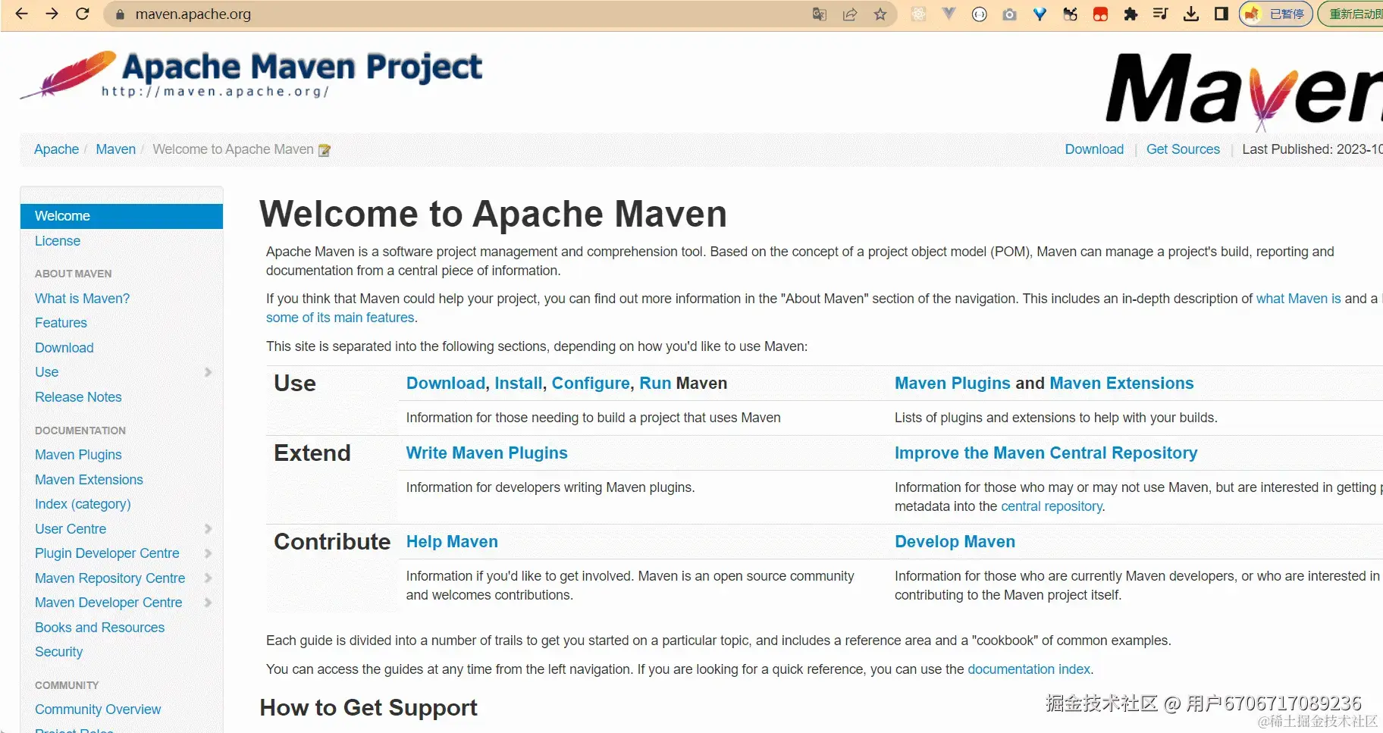Open the Google Translate icon in address bar

819,14
